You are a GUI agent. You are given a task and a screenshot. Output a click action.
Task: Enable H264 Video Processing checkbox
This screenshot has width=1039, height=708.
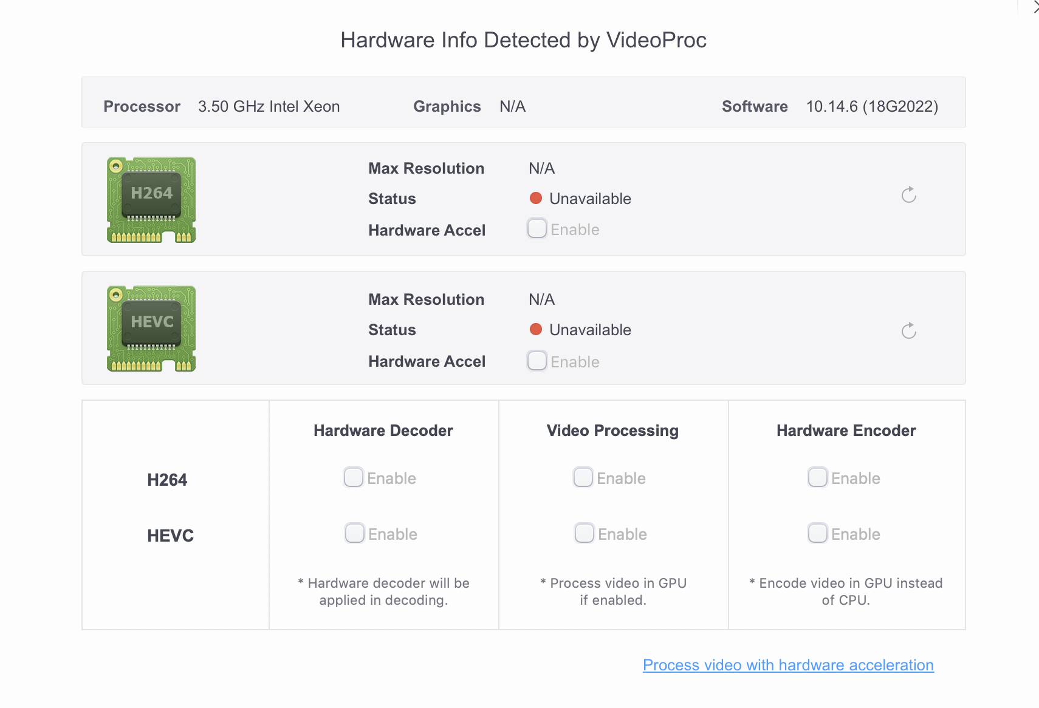(583, 477)
